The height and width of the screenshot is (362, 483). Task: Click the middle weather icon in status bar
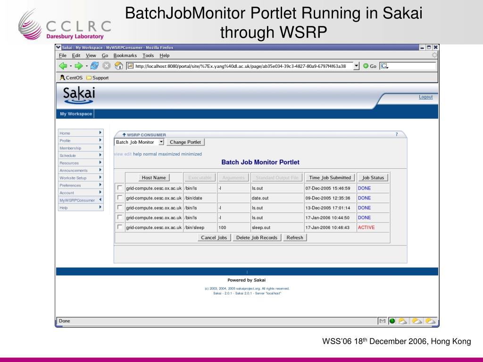[x=416, y=321]
